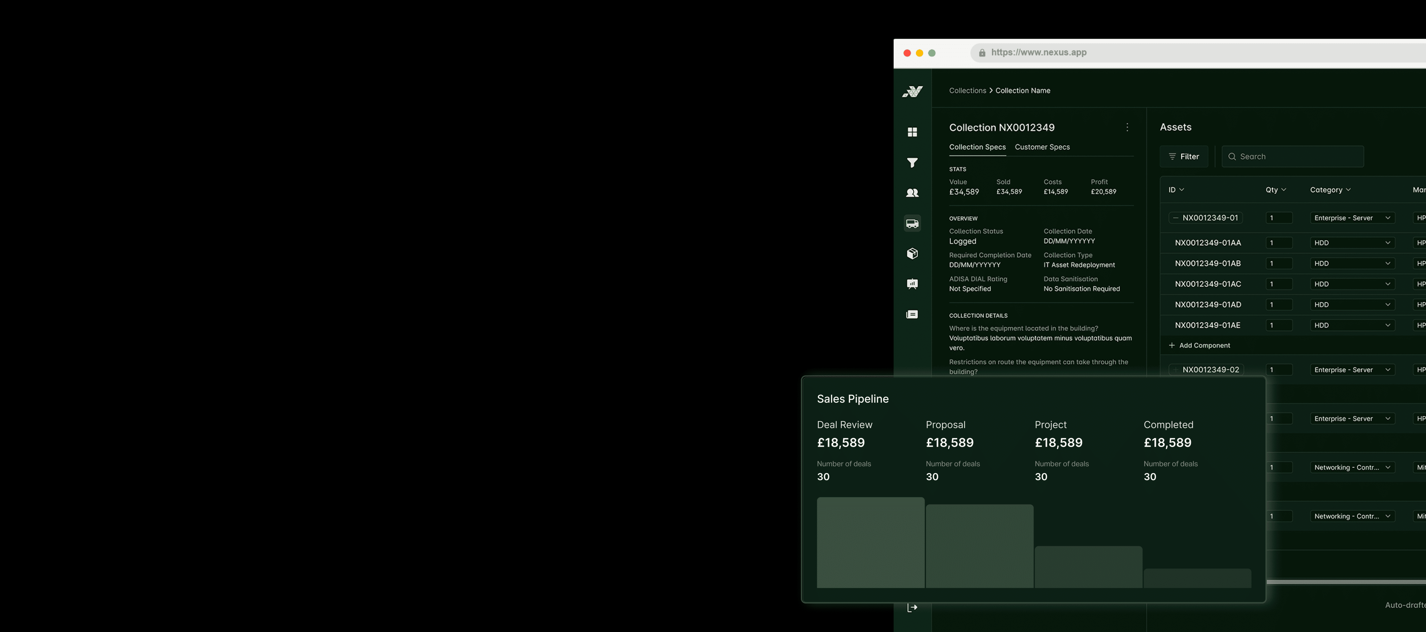Select the delivery truck collections icon
1426x632 pixels.
tap(912, 223)
